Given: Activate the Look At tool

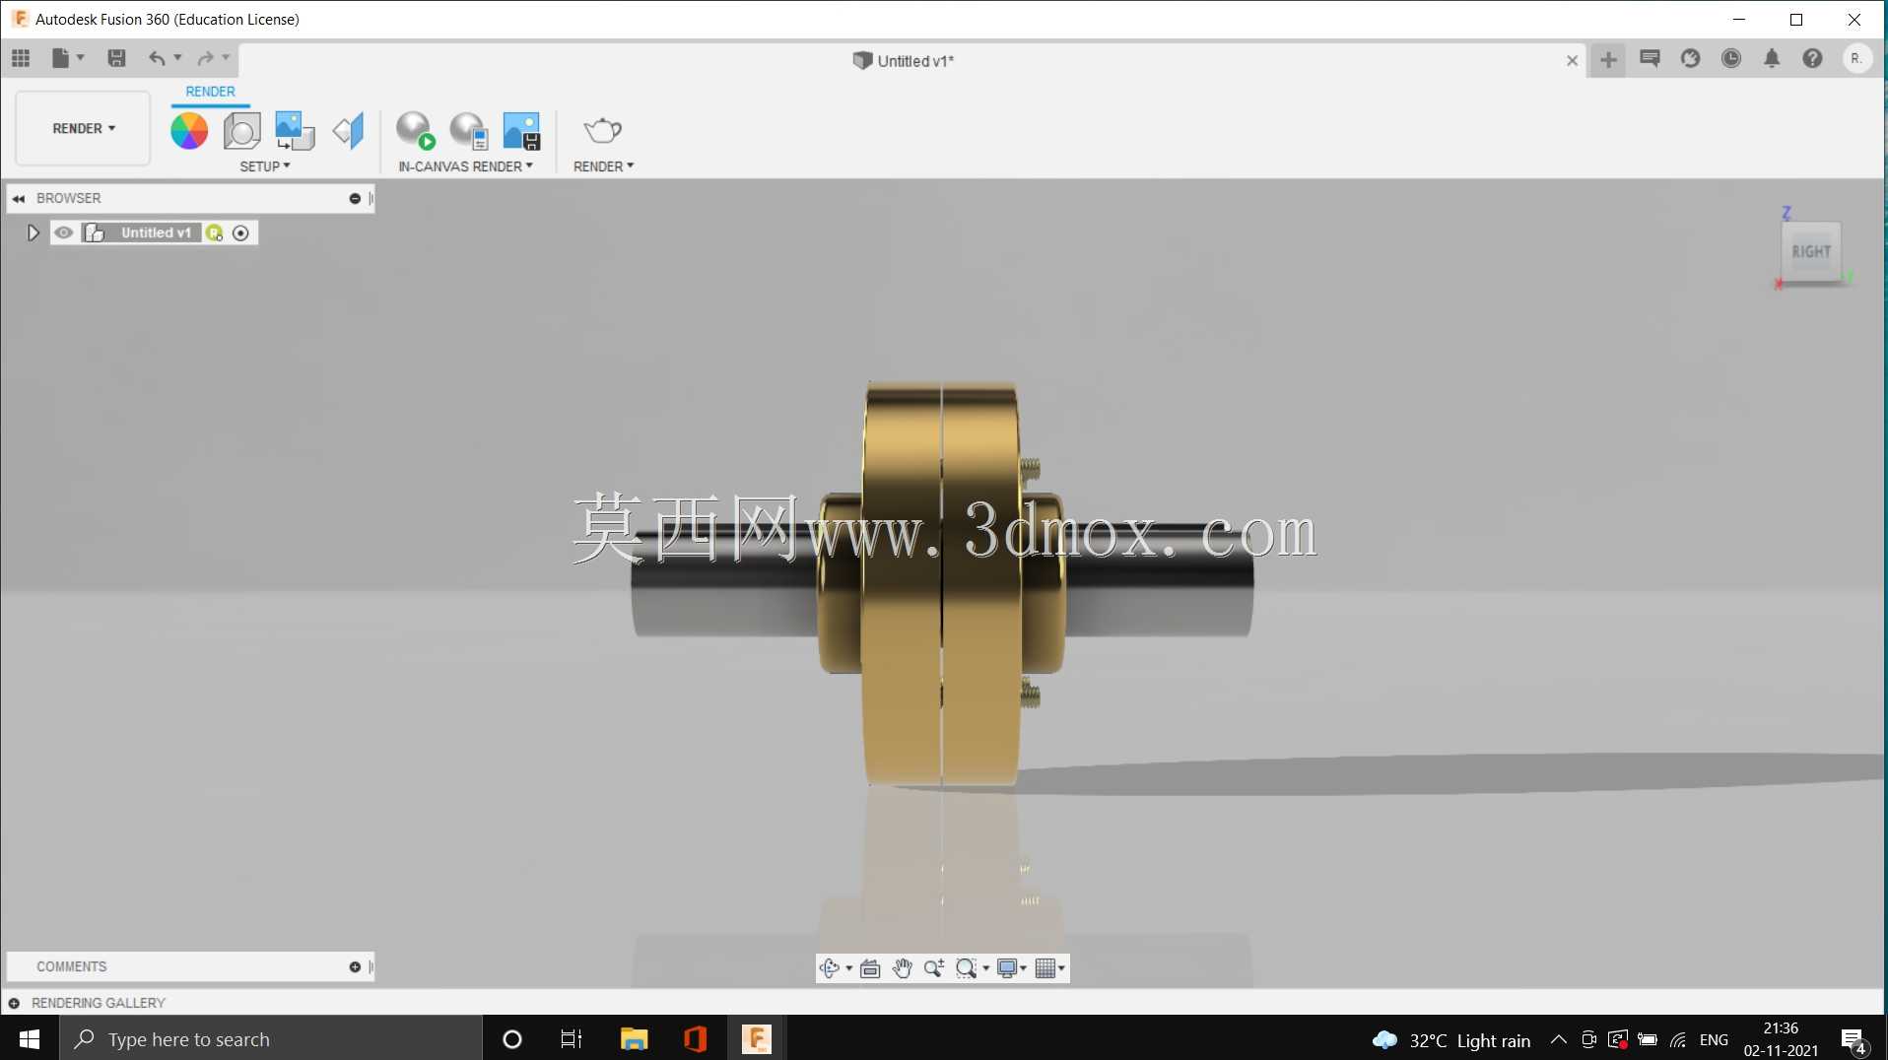Looking at the screenshot, I should 870,968.
